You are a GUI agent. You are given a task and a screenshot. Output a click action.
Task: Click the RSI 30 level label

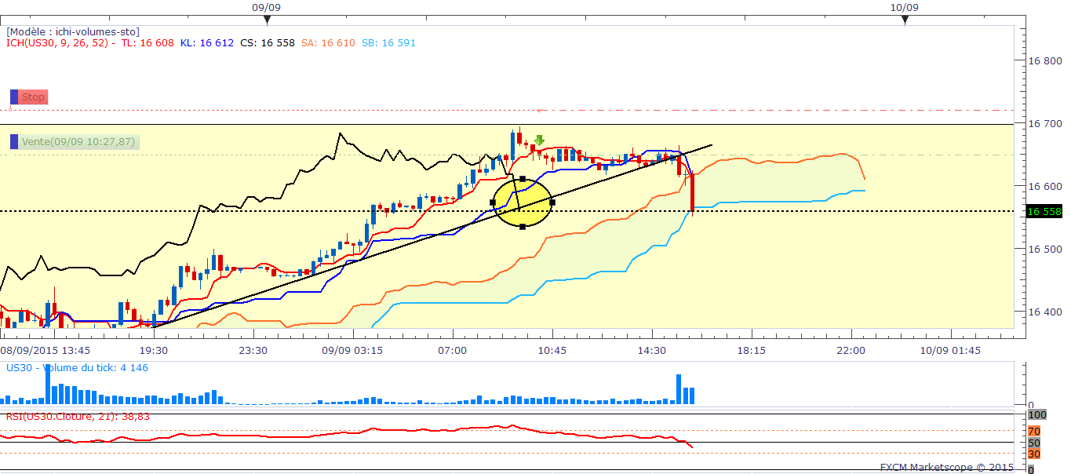pyautogui.click(x=1034, y=454)
